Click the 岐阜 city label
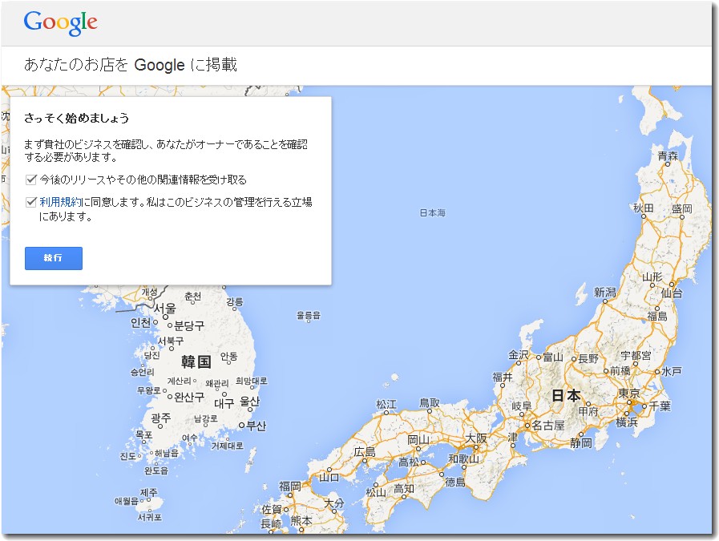Image resolution: width=719 pixels, height=541 pixels. 521,406
